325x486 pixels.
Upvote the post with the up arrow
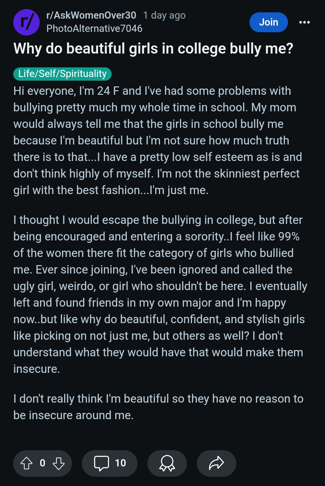(x=26, y=463)
